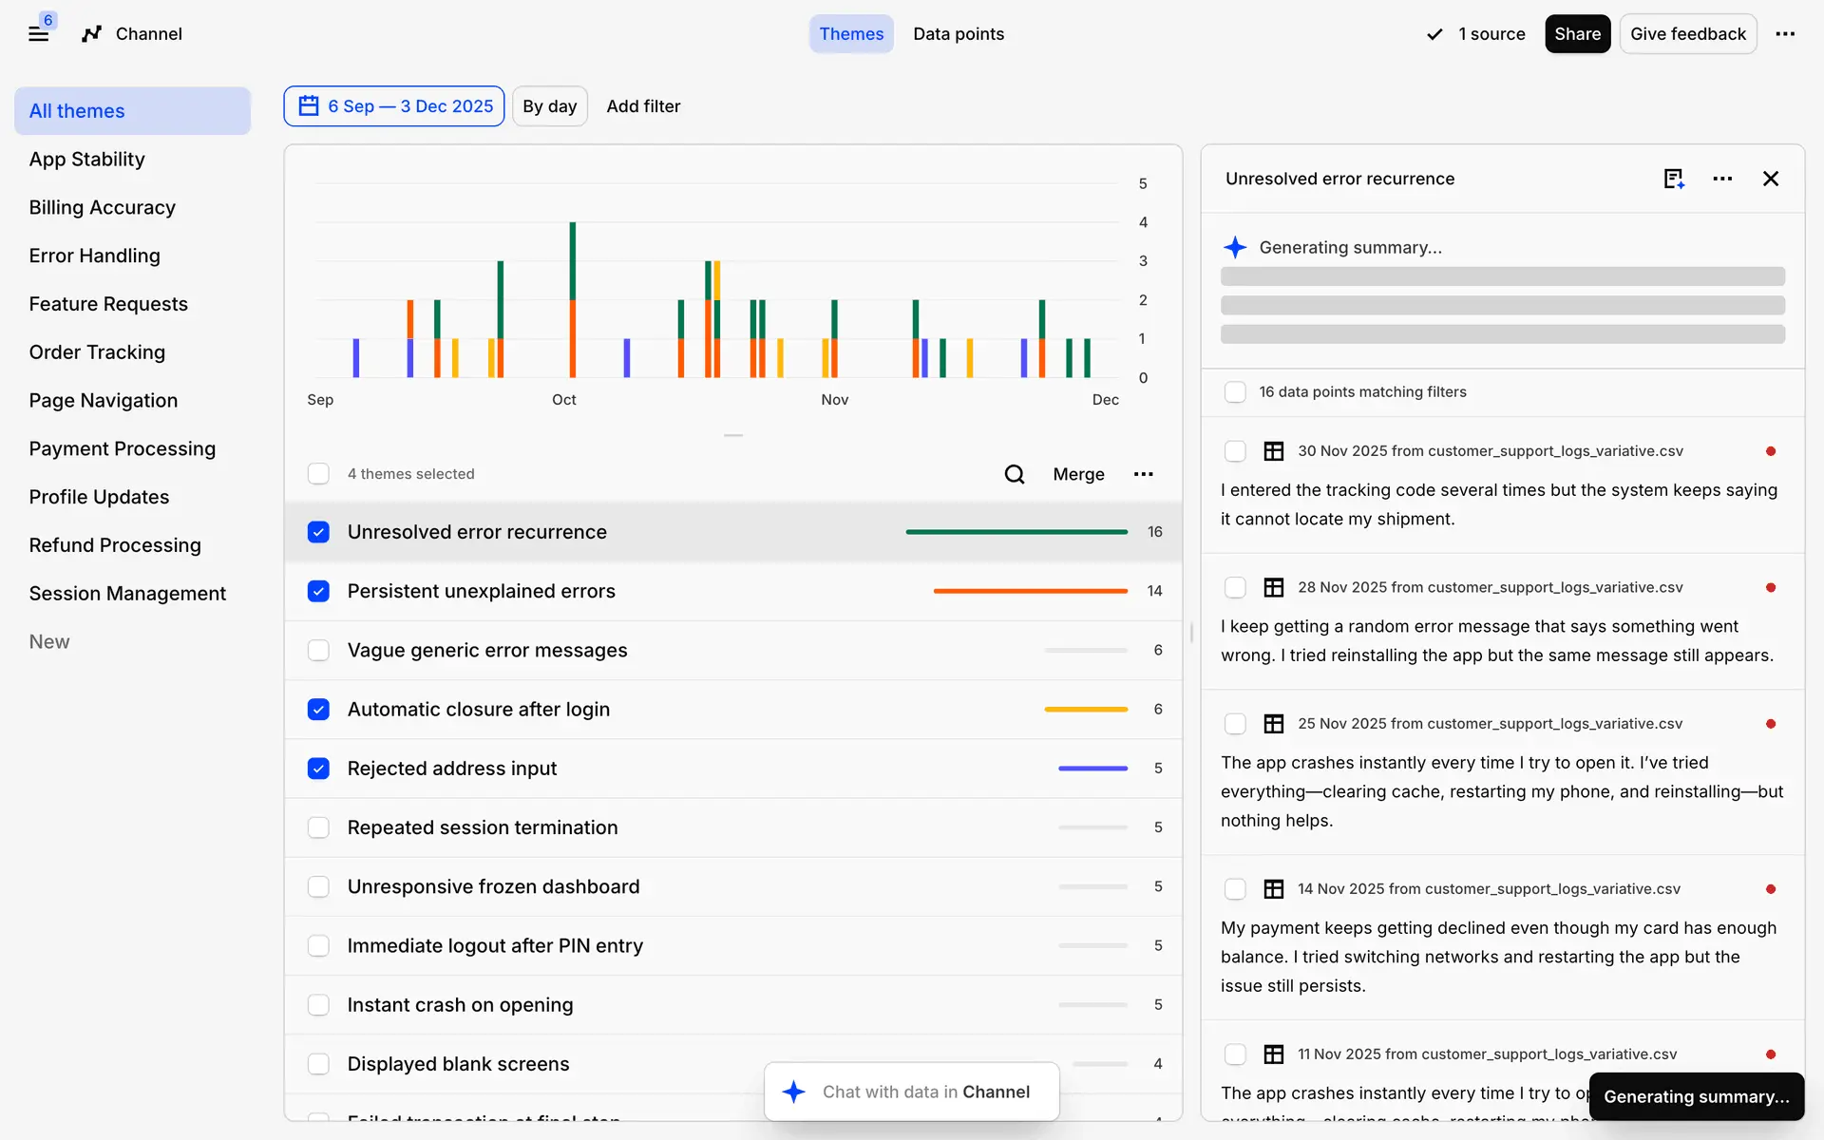Open the hamburger menu with notification badge

(38, 34)
